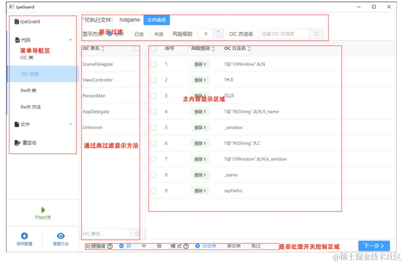The width and height of the screenshot is (404, 264).
Task: Click the T@"NSString",R,C method text
Action: point(242,143)
